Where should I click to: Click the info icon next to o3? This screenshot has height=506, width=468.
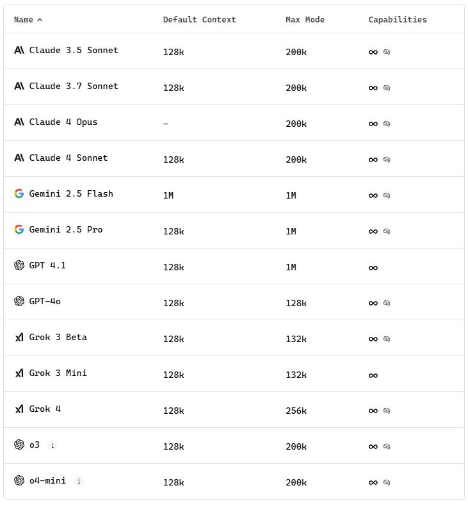[53, 445]
